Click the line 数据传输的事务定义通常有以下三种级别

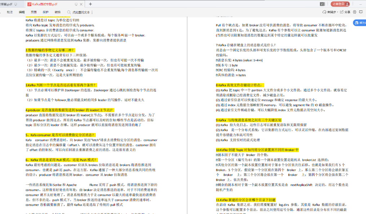56,55
